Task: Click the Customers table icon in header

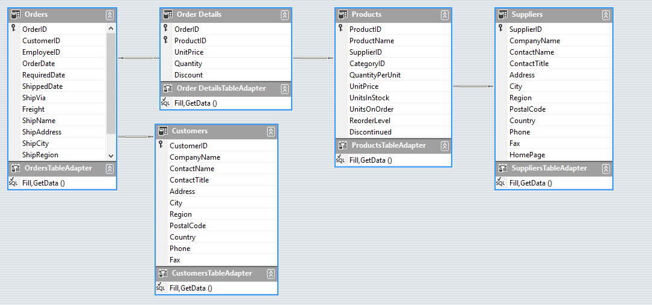Action: click(163, 131)
